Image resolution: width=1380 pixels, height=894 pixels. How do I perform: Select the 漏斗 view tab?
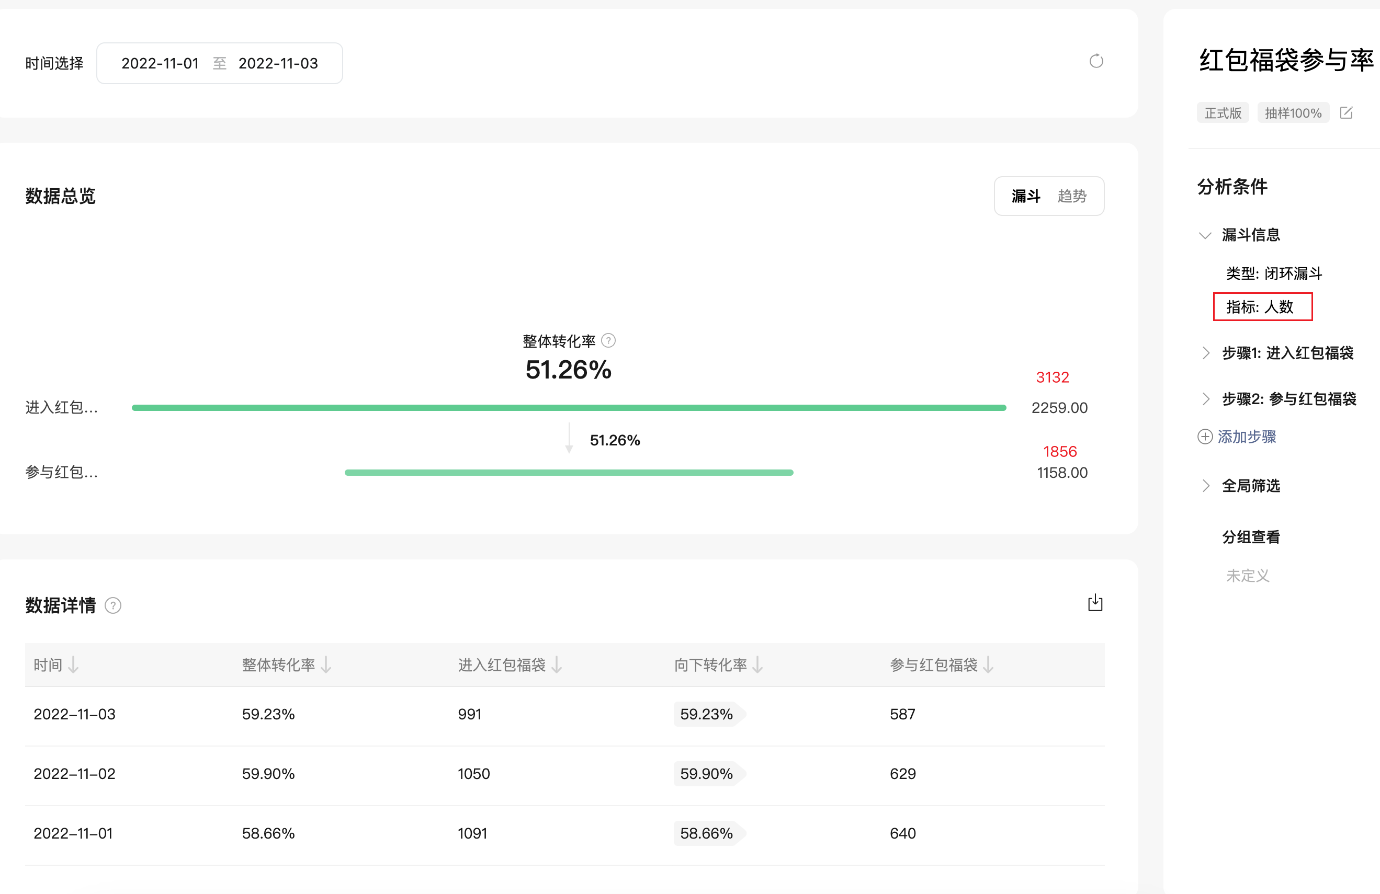pyautogui.click(x=1026, y=197)
